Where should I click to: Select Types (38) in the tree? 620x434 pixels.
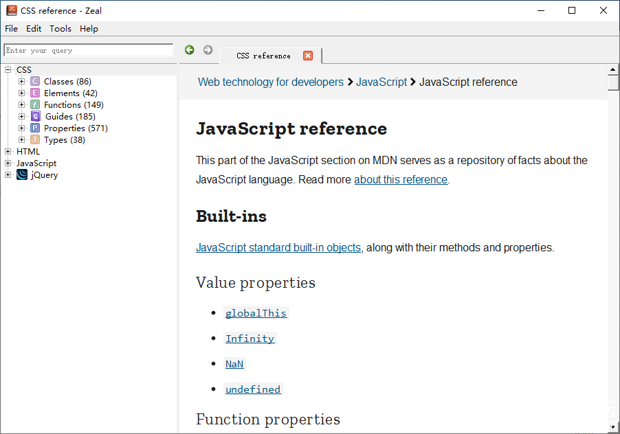pyautogui.click(x=65, y=140)
